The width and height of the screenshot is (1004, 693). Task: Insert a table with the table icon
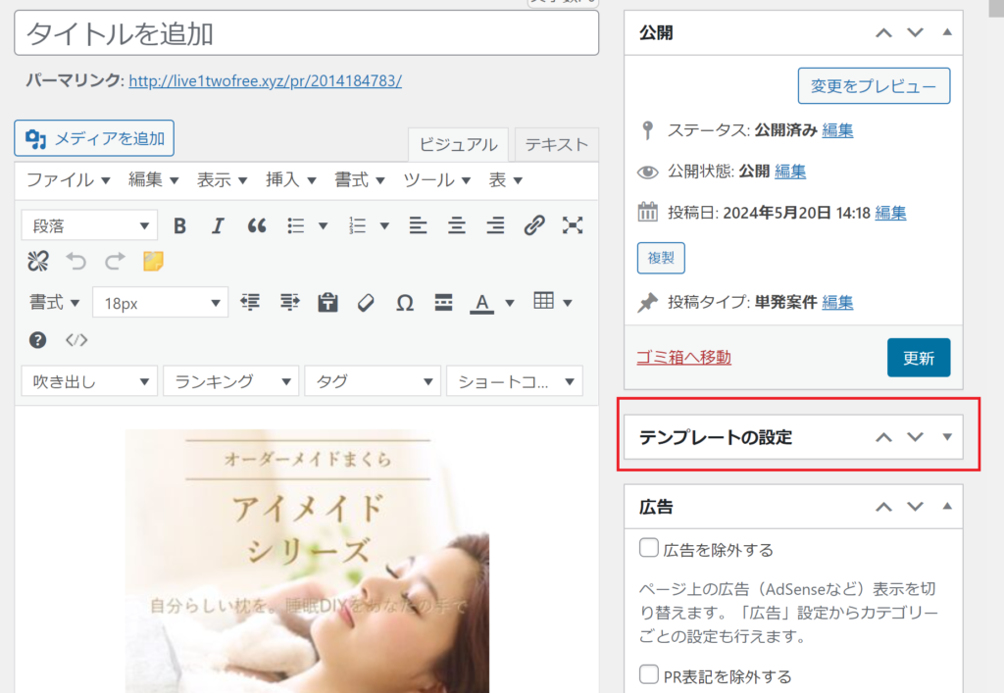point(543,301)
